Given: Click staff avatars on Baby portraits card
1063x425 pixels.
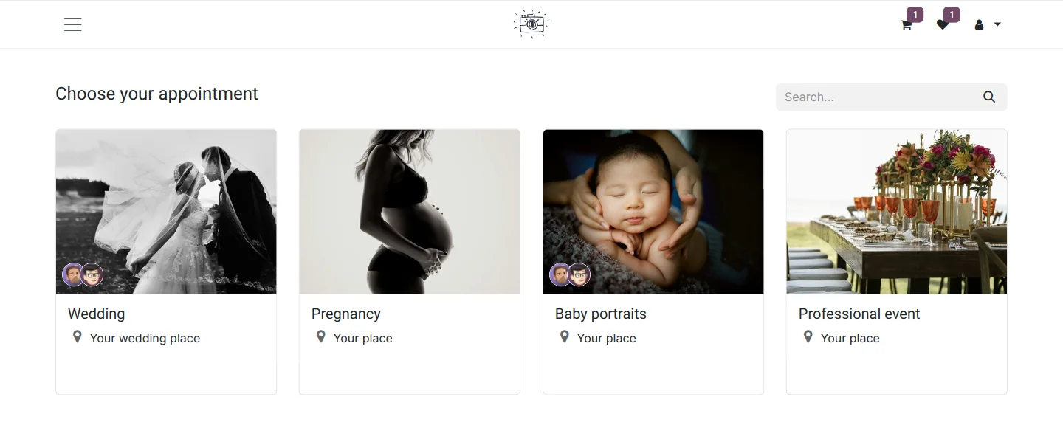Looking at the screenshot, I should 570,275.
